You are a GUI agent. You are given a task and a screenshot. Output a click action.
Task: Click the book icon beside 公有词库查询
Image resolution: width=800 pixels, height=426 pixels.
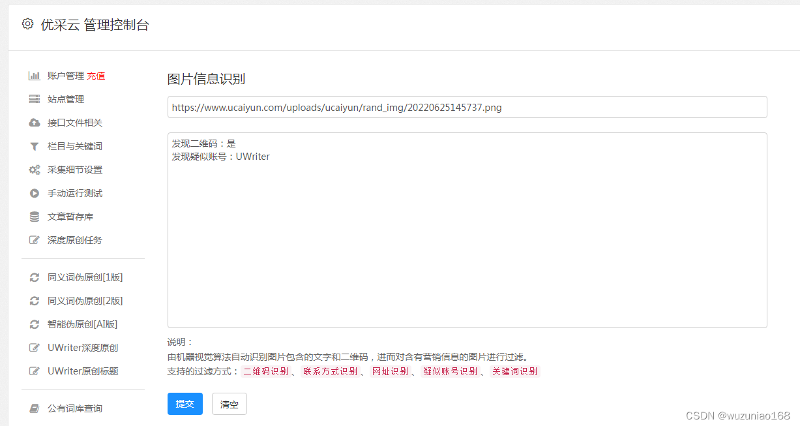[x=35, y=408]
